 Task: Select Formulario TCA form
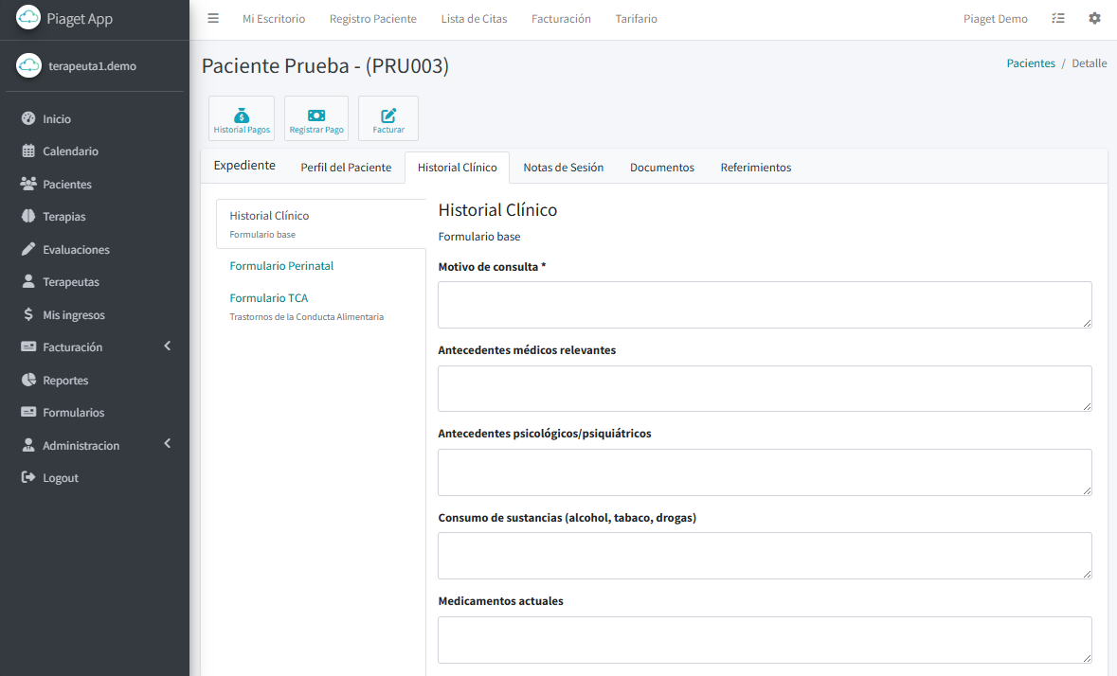point(269,298)
